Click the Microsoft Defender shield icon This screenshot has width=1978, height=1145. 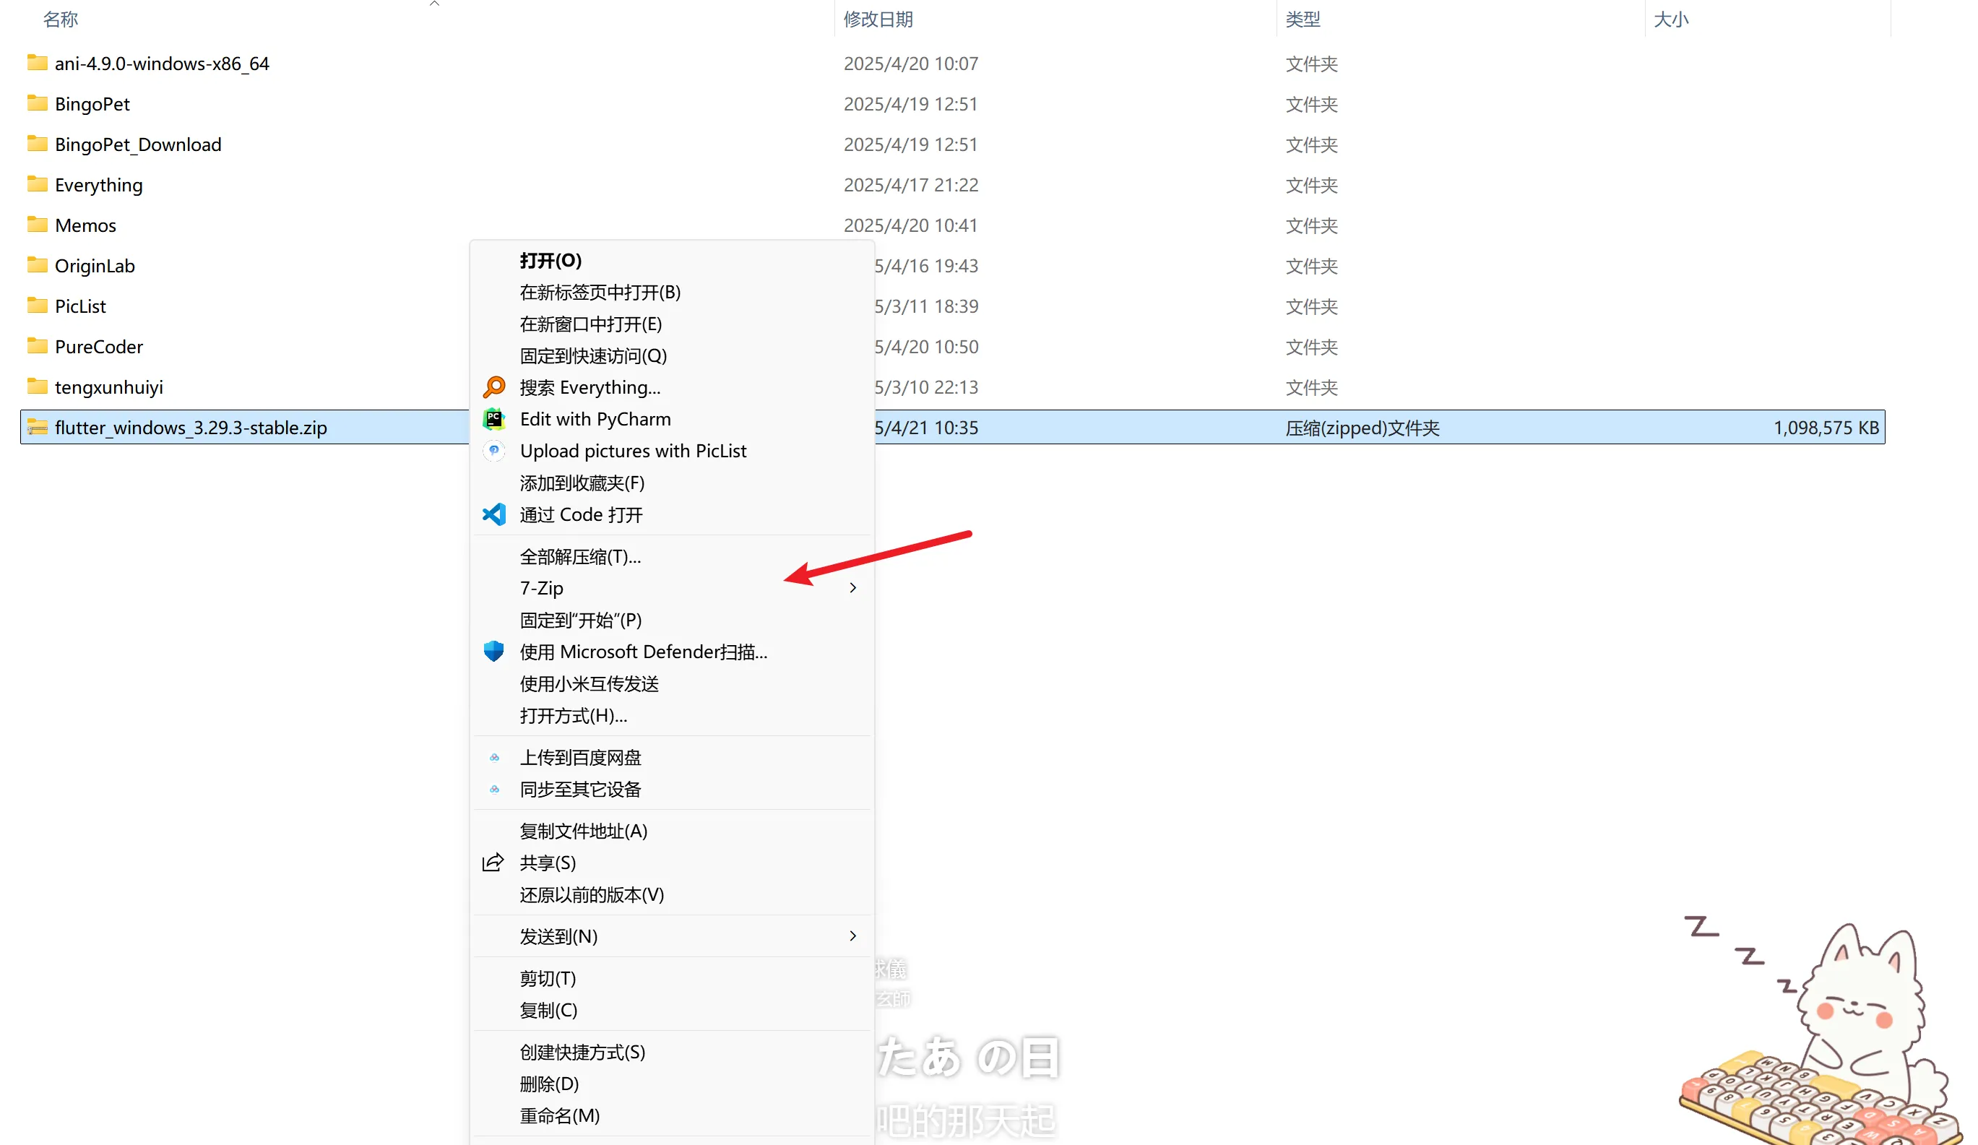point(493,652)
